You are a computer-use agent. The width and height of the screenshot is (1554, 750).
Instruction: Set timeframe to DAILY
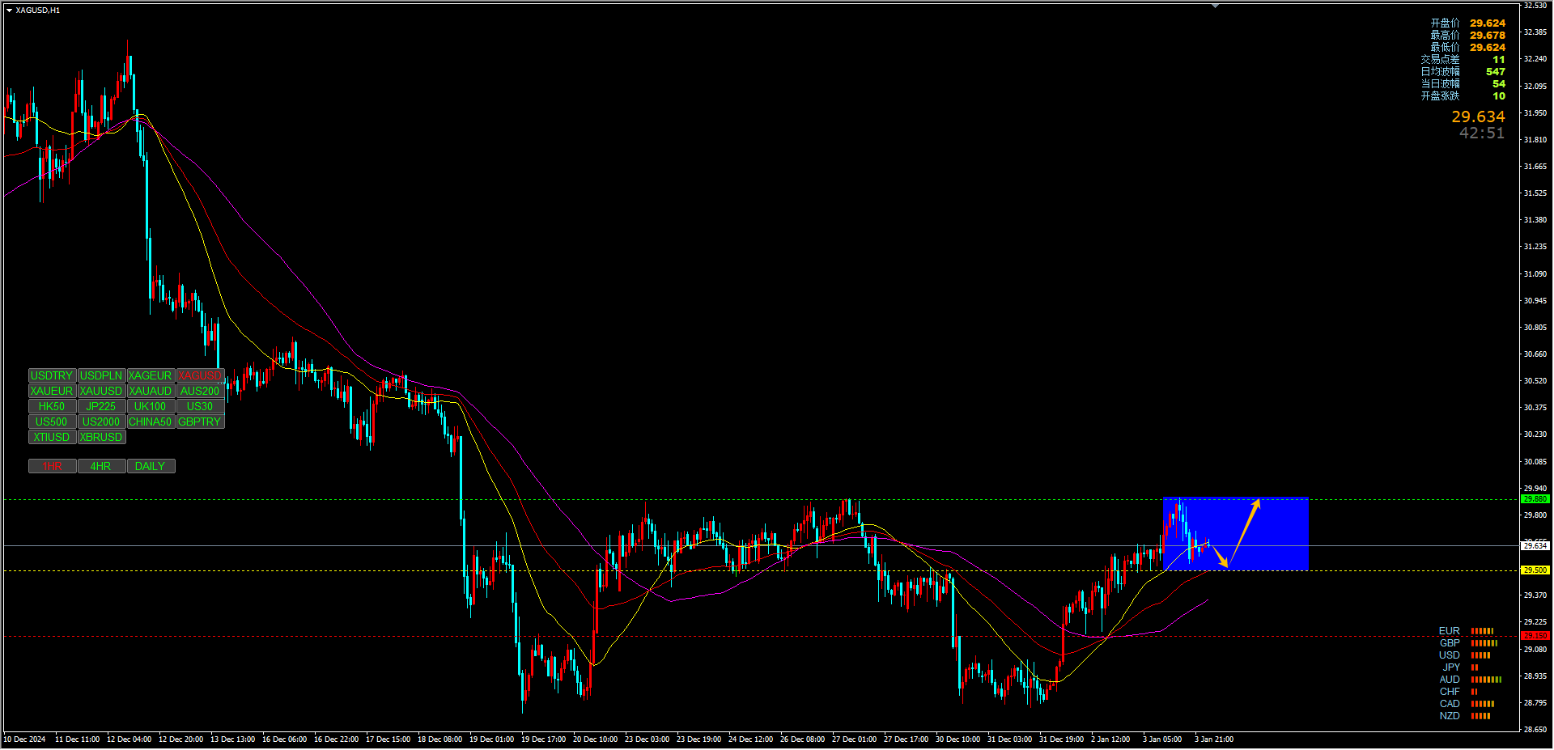coord(151,466)
